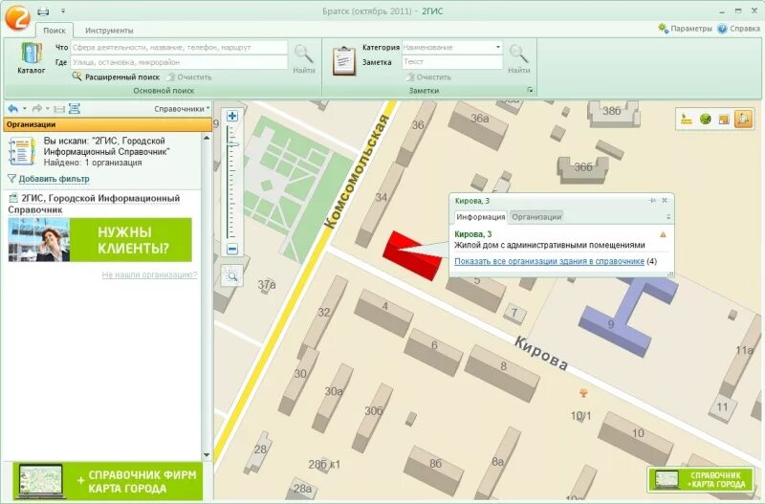
Task: Open the Инструменты ribbon tab
Action: 109,31
